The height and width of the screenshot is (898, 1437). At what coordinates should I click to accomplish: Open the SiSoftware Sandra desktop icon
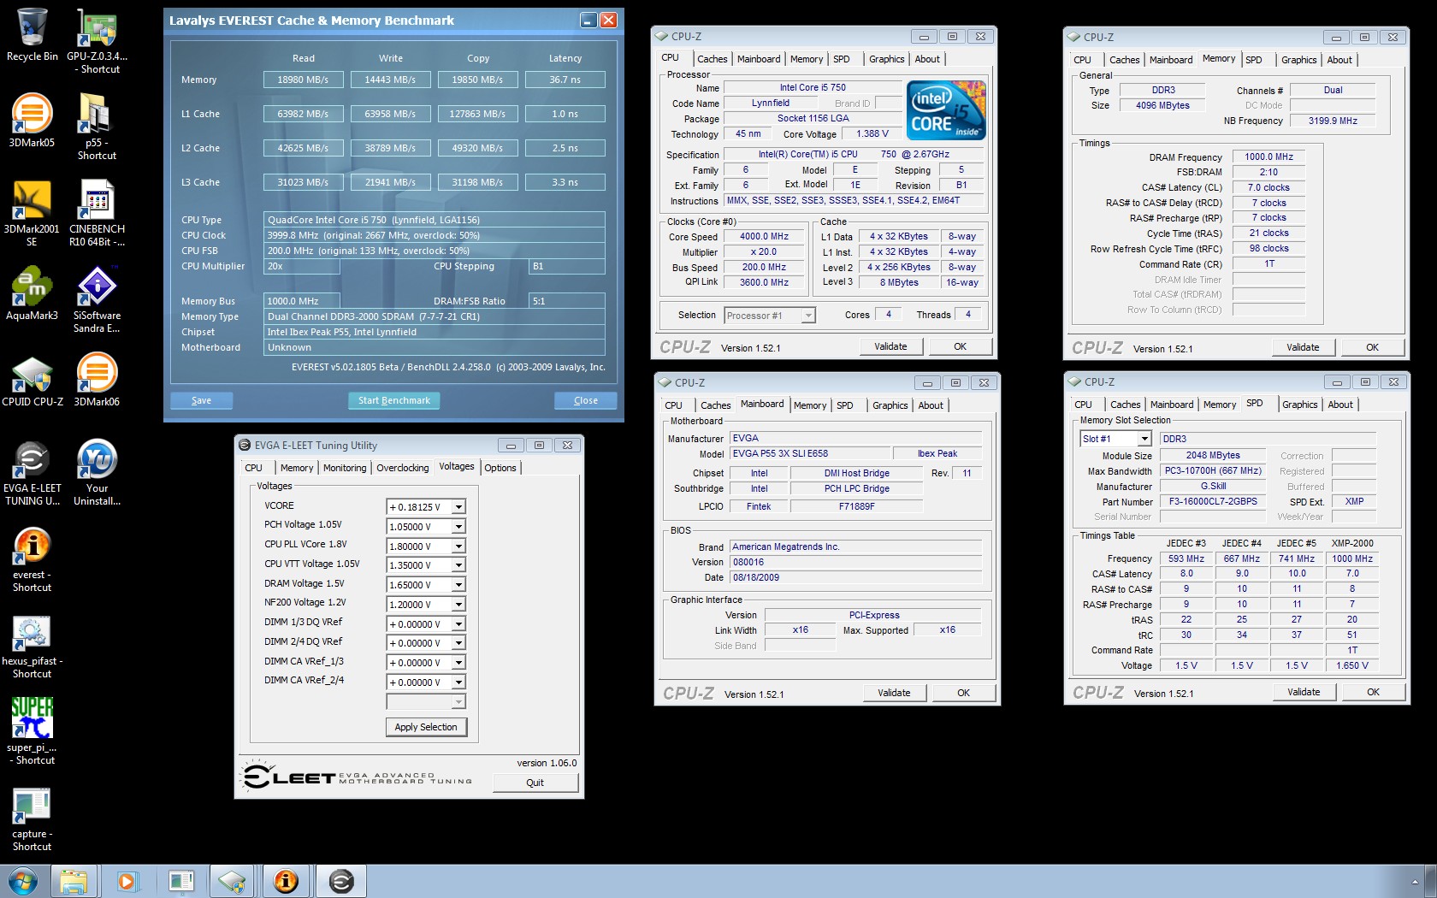[97, 299]
